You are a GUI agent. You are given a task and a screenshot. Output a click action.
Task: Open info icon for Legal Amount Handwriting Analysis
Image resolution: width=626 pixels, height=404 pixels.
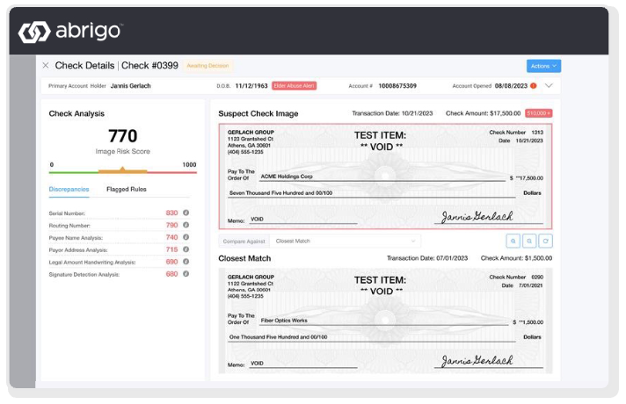(x=186, y=262)
